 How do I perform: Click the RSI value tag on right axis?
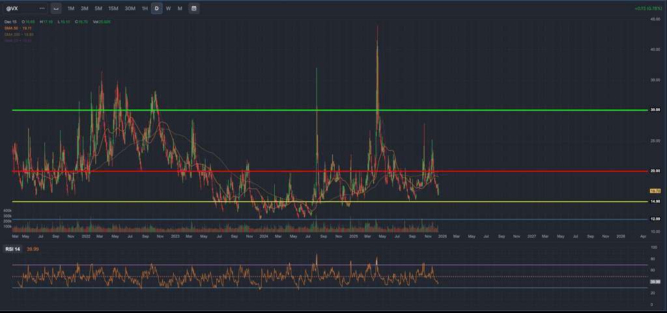point(655,282)
